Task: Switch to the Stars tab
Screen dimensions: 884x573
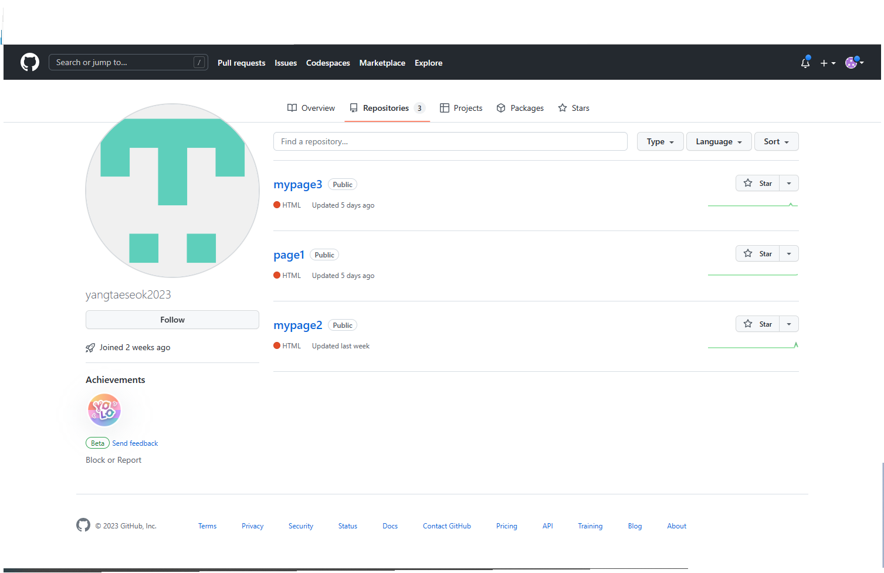Action: (574, 108)
